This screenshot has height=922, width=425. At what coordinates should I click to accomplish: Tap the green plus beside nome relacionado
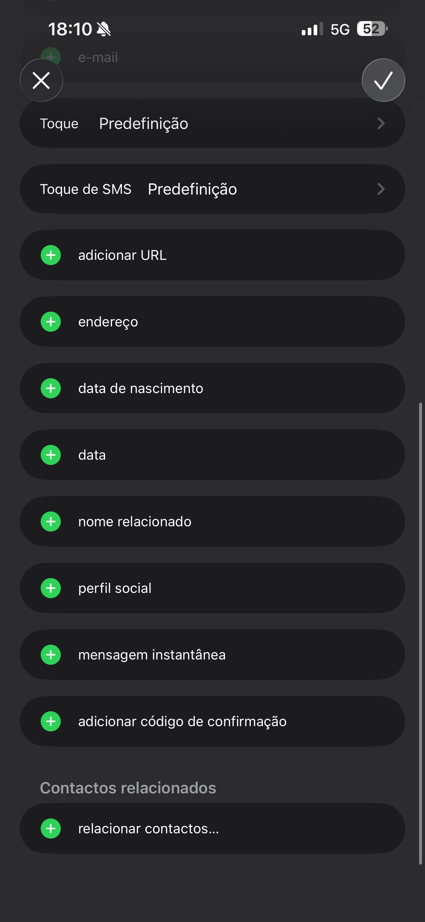51,521
